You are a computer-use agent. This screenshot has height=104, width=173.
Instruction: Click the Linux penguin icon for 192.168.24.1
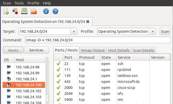click(9, 79)
